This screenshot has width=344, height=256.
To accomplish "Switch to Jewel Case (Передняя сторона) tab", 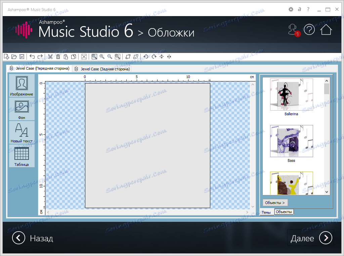I will point(40,68).
